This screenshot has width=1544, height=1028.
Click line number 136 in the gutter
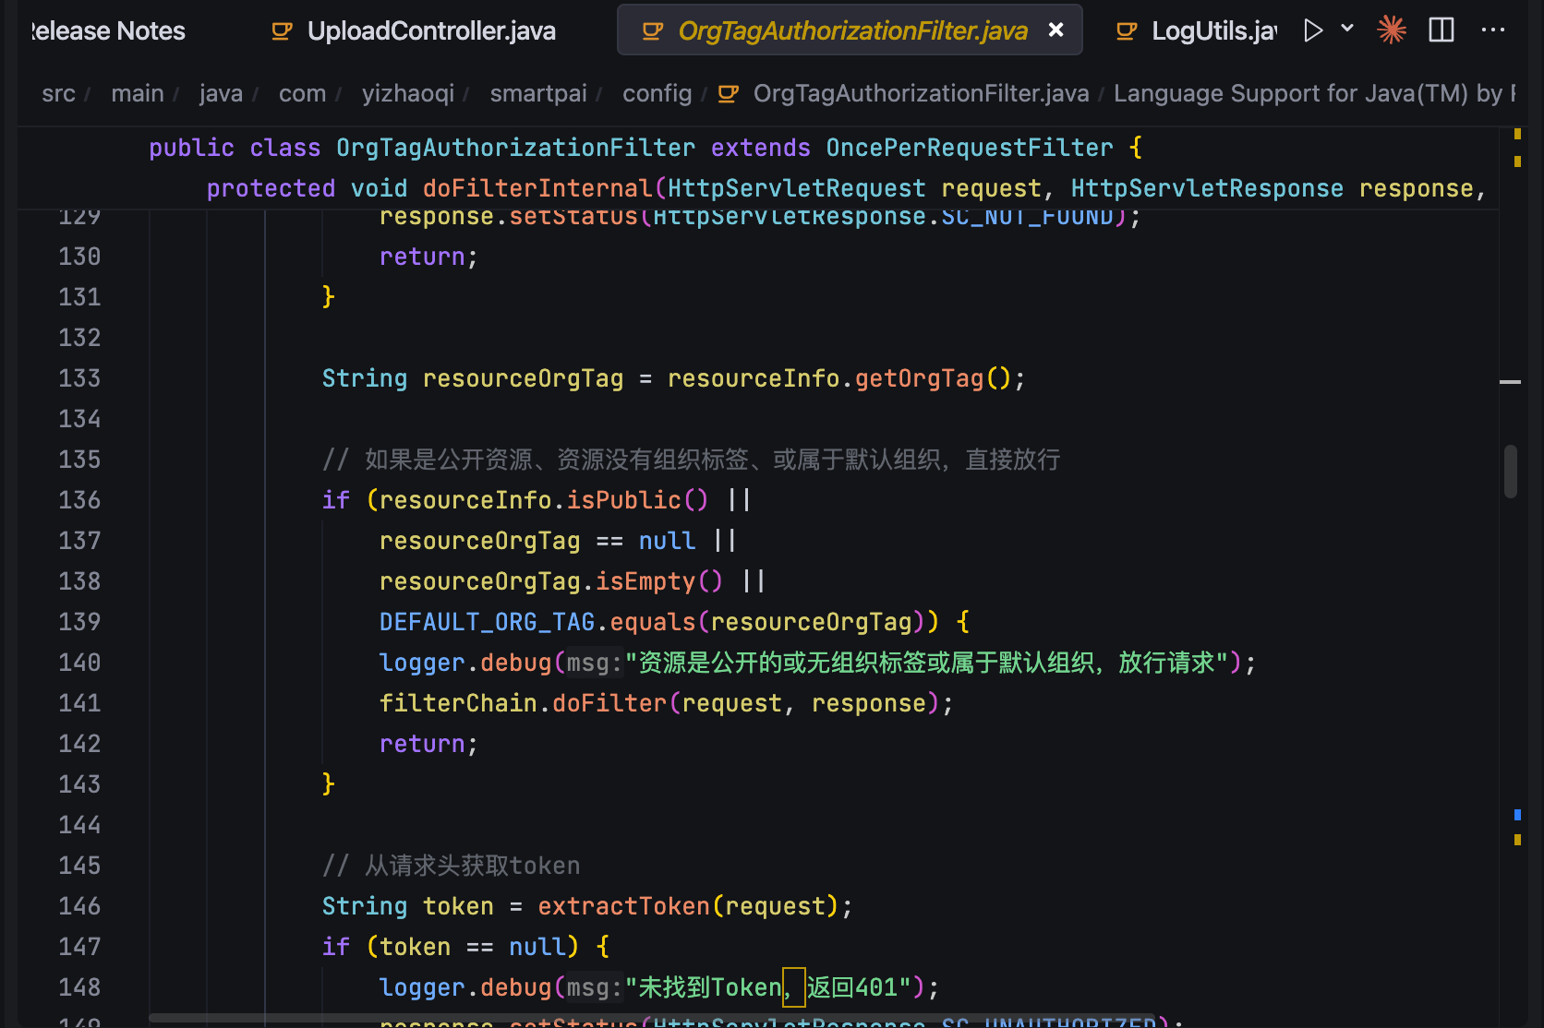click(x=79, y=500)
